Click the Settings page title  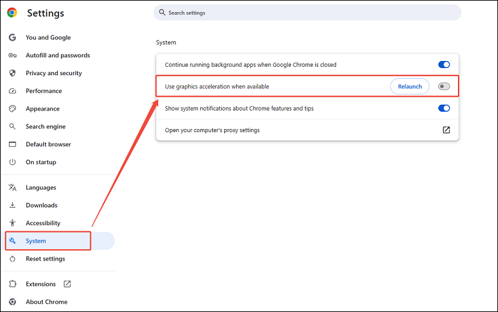pos(46,13)
